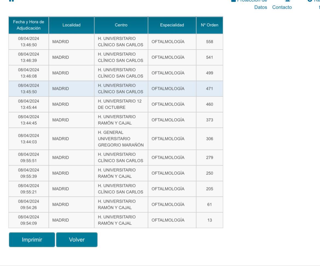Select order number 205 cell
The width and height of the screenshot is (320, 266).
[210, 189]
